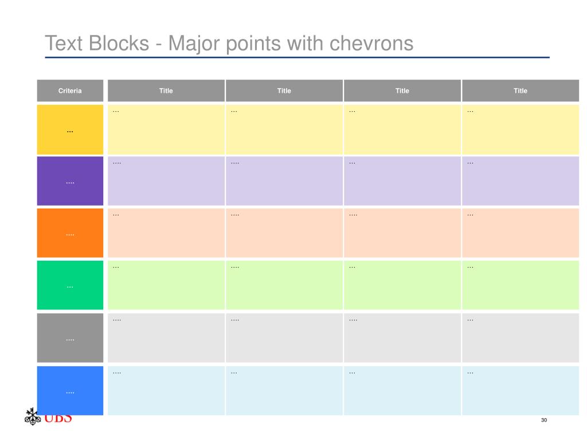
Task: Click the yellow criteria block
Action: tap(70, 129)
